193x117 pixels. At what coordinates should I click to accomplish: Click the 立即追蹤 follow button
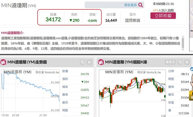tap(163, 16)
